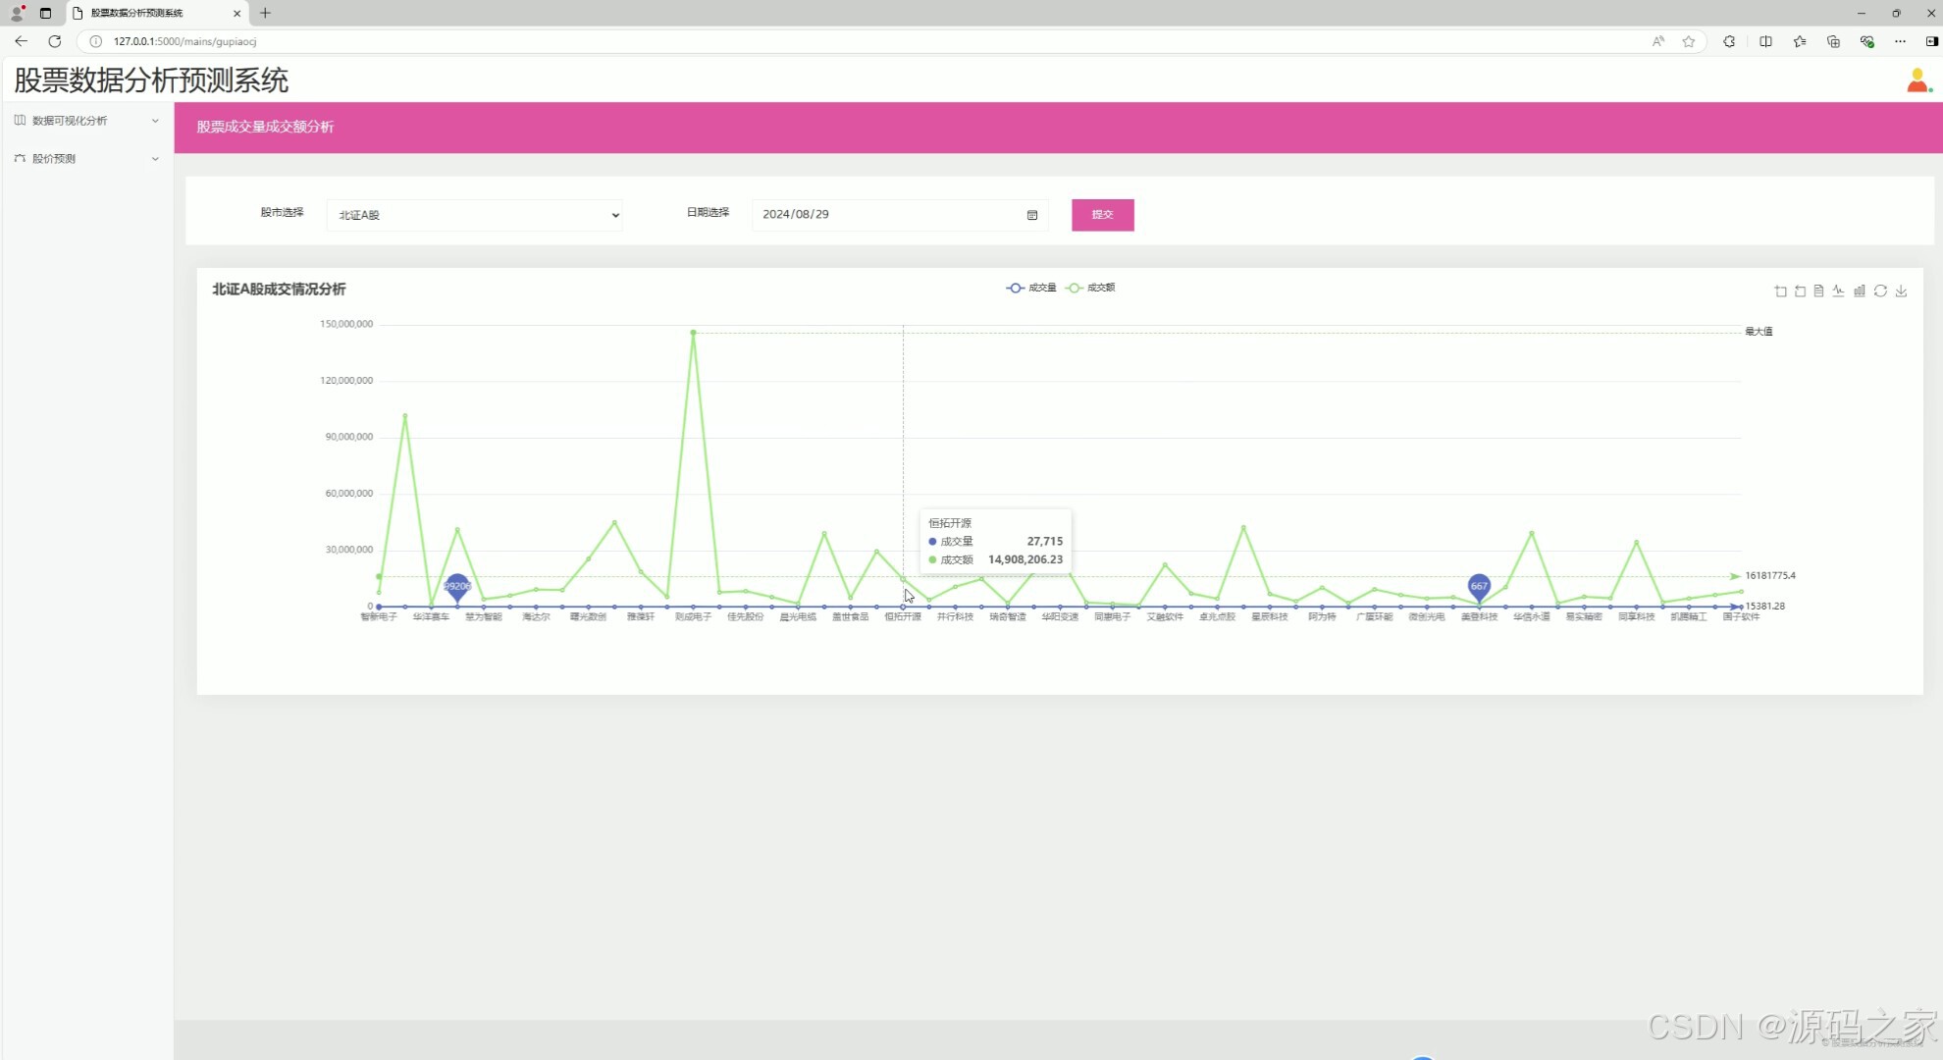Click the zoom reset (undo zoom) icon
The image size is (1943, 1060).
pyautogui.click(x=1800, y=291)
